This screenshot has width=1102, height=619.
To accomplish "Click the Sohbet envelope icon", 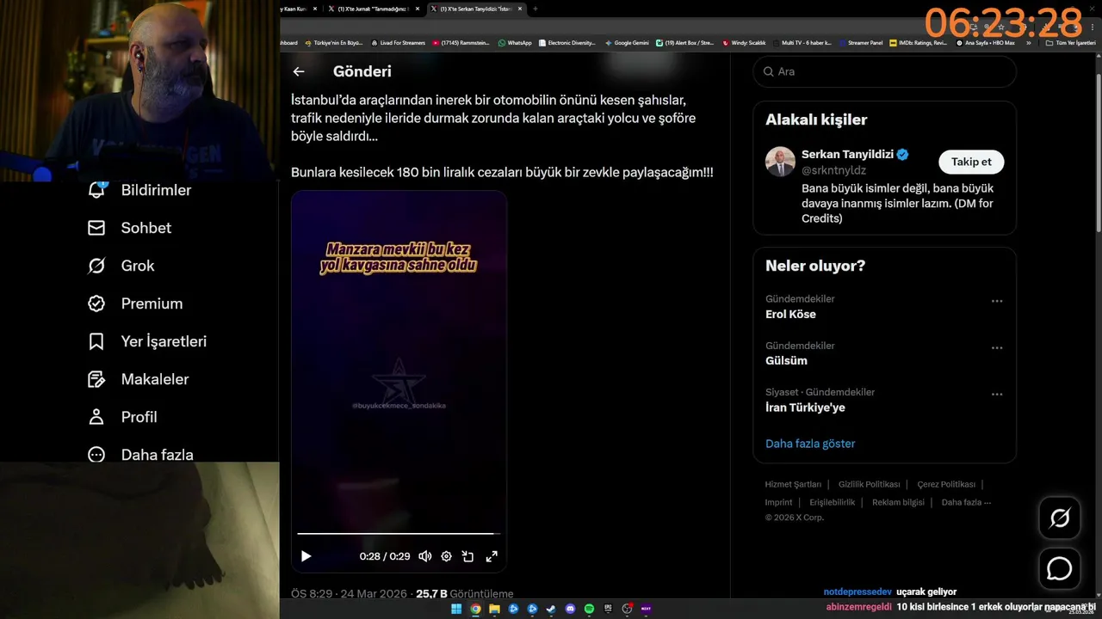I will (96, 228).
